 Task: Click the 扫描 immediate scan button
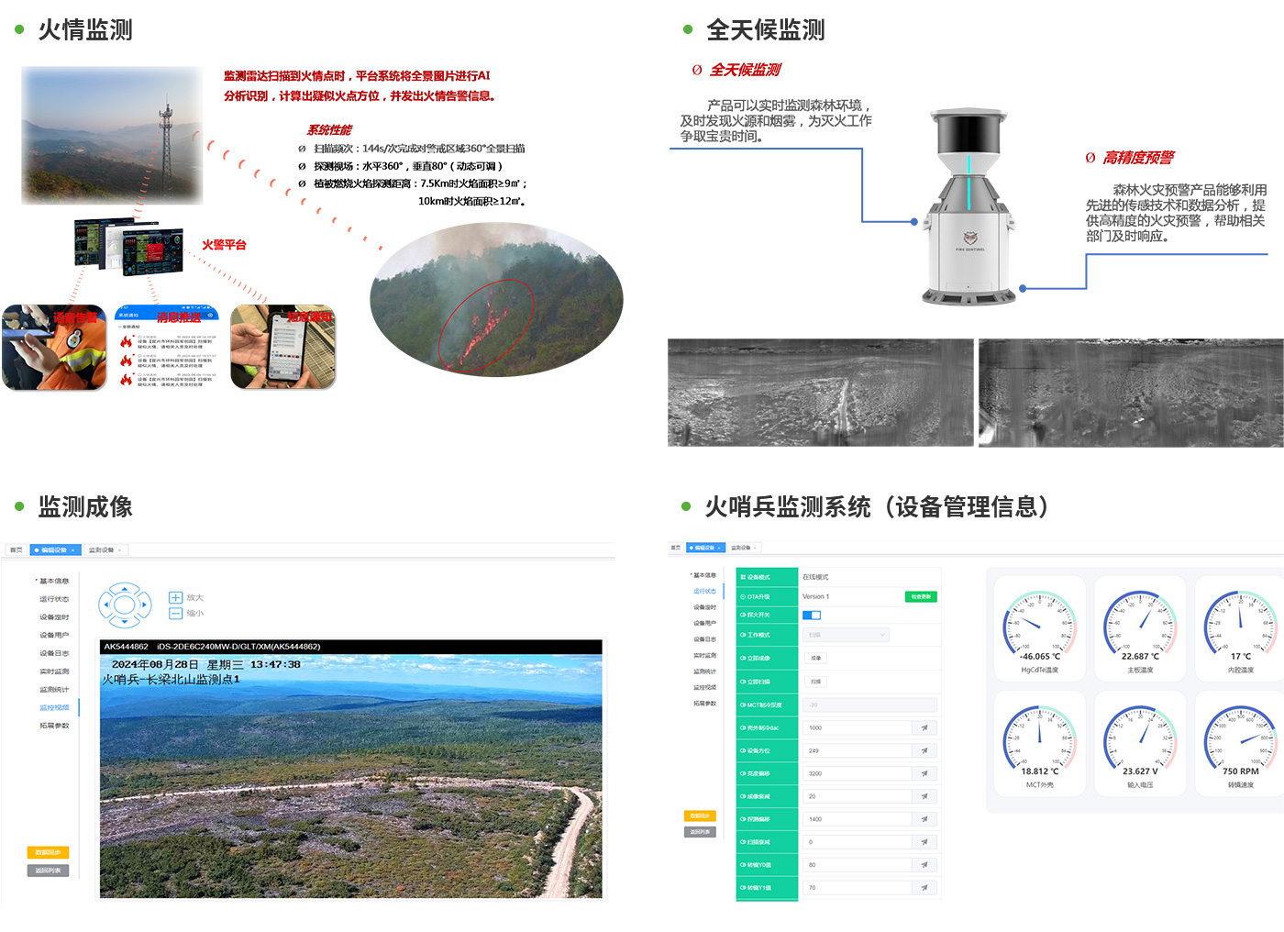pos(815,682)
